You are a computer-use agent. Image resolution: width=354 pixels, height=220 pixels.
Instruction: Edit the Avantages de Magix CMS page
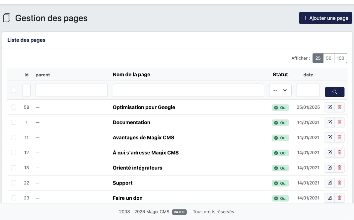pos(329,137)
